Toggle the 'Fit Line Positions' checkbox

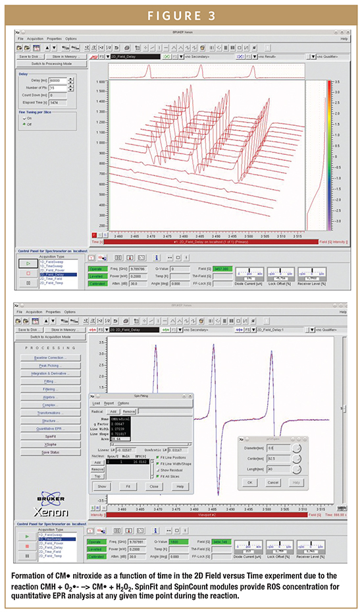pos(158,457)
